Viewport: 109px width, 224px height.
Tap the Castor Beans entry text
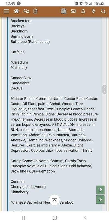coord(55,124)
